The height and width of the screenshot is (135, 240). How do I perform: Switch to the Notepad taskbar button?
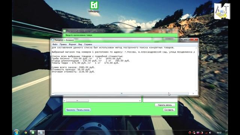click(x=41, y=132)
